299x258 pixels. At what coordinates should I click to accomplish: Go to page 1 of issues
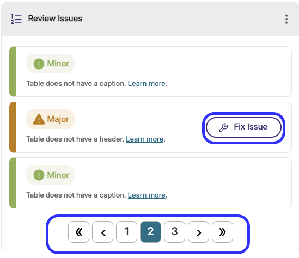[x=126, y=232]
